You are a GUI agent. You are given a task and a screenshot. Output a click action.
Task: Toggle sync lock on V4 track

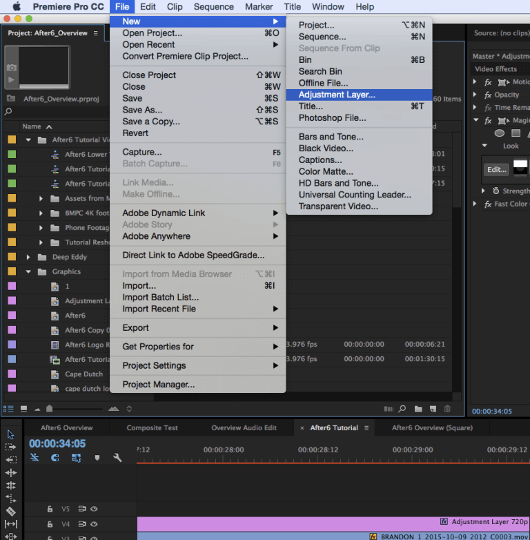coord(82,524)
